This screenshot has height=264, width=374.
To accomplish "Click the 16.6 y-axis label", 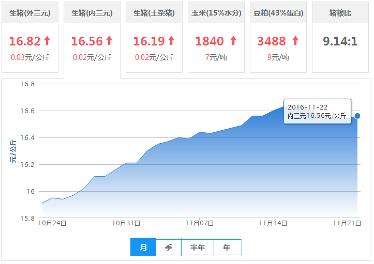I will pyautogui.click(x=27, y=111).
